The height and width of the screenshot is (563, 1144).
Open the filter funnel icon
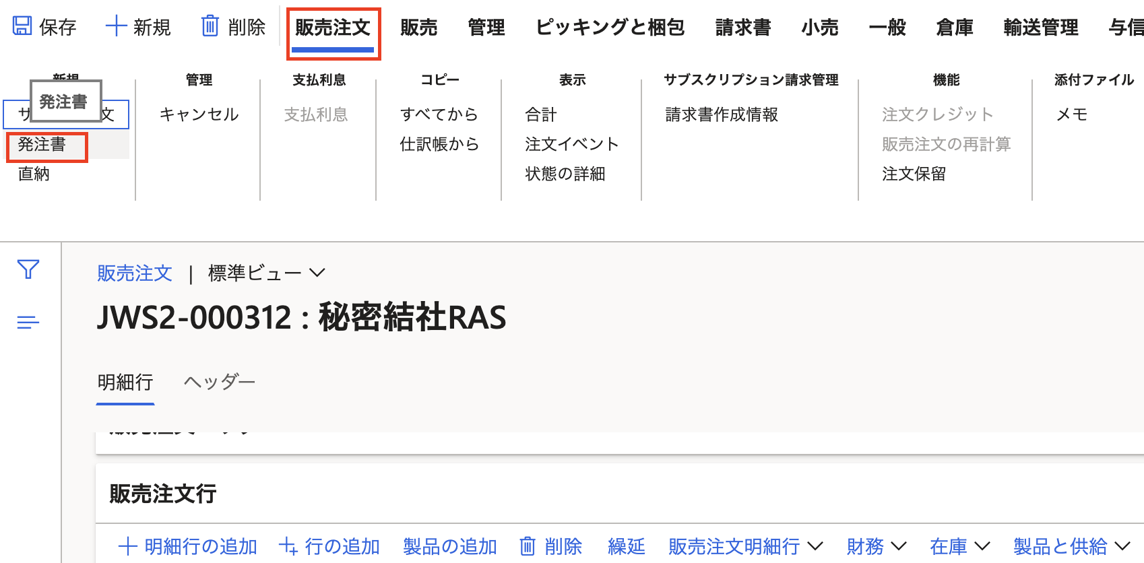28,269
